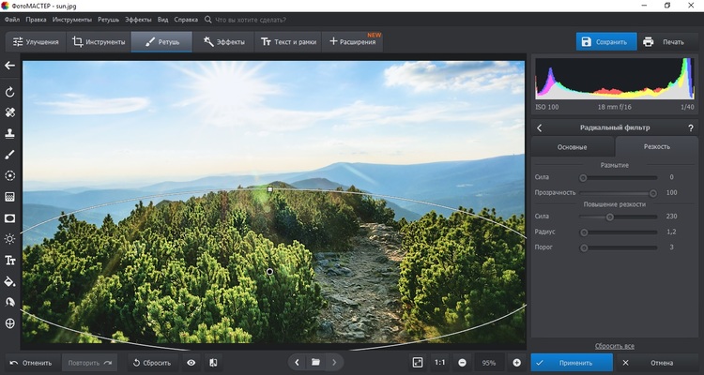Select the text tool in sidebar
This screenshot has height=375, width=704.
click(10, 260)
